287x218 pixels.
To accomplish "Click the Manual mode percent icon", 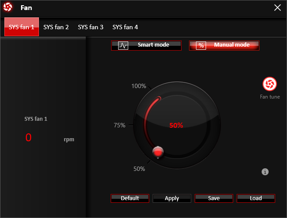I will point(201,46).
